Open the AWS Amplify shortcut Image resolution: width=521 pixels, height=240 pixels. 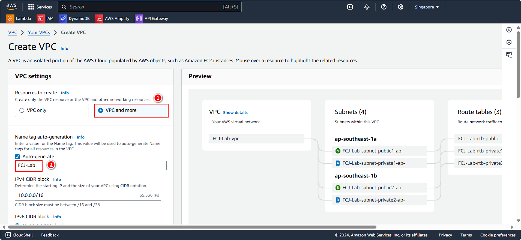(112, 19)
